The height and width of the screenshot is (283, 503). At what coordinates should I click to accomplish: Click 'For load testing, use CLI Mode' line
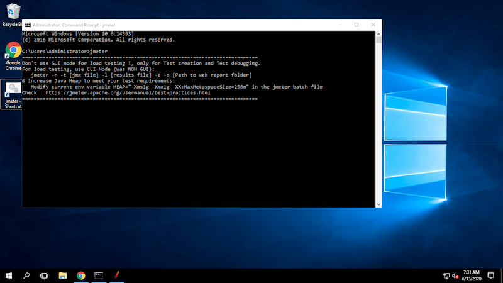[x=88, y=69]
